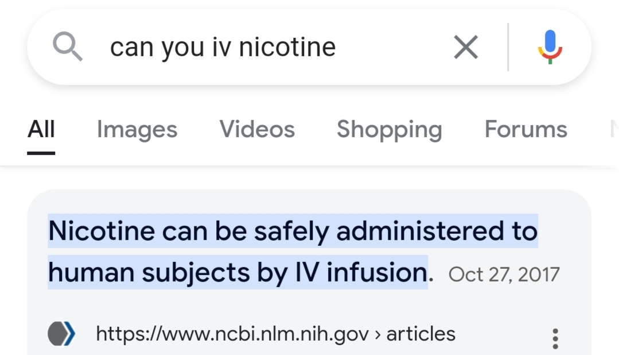The width and height of the screenshot is (619, 355).
Task: Click the chevron separator before "articles"
Action: click(378, 335)
